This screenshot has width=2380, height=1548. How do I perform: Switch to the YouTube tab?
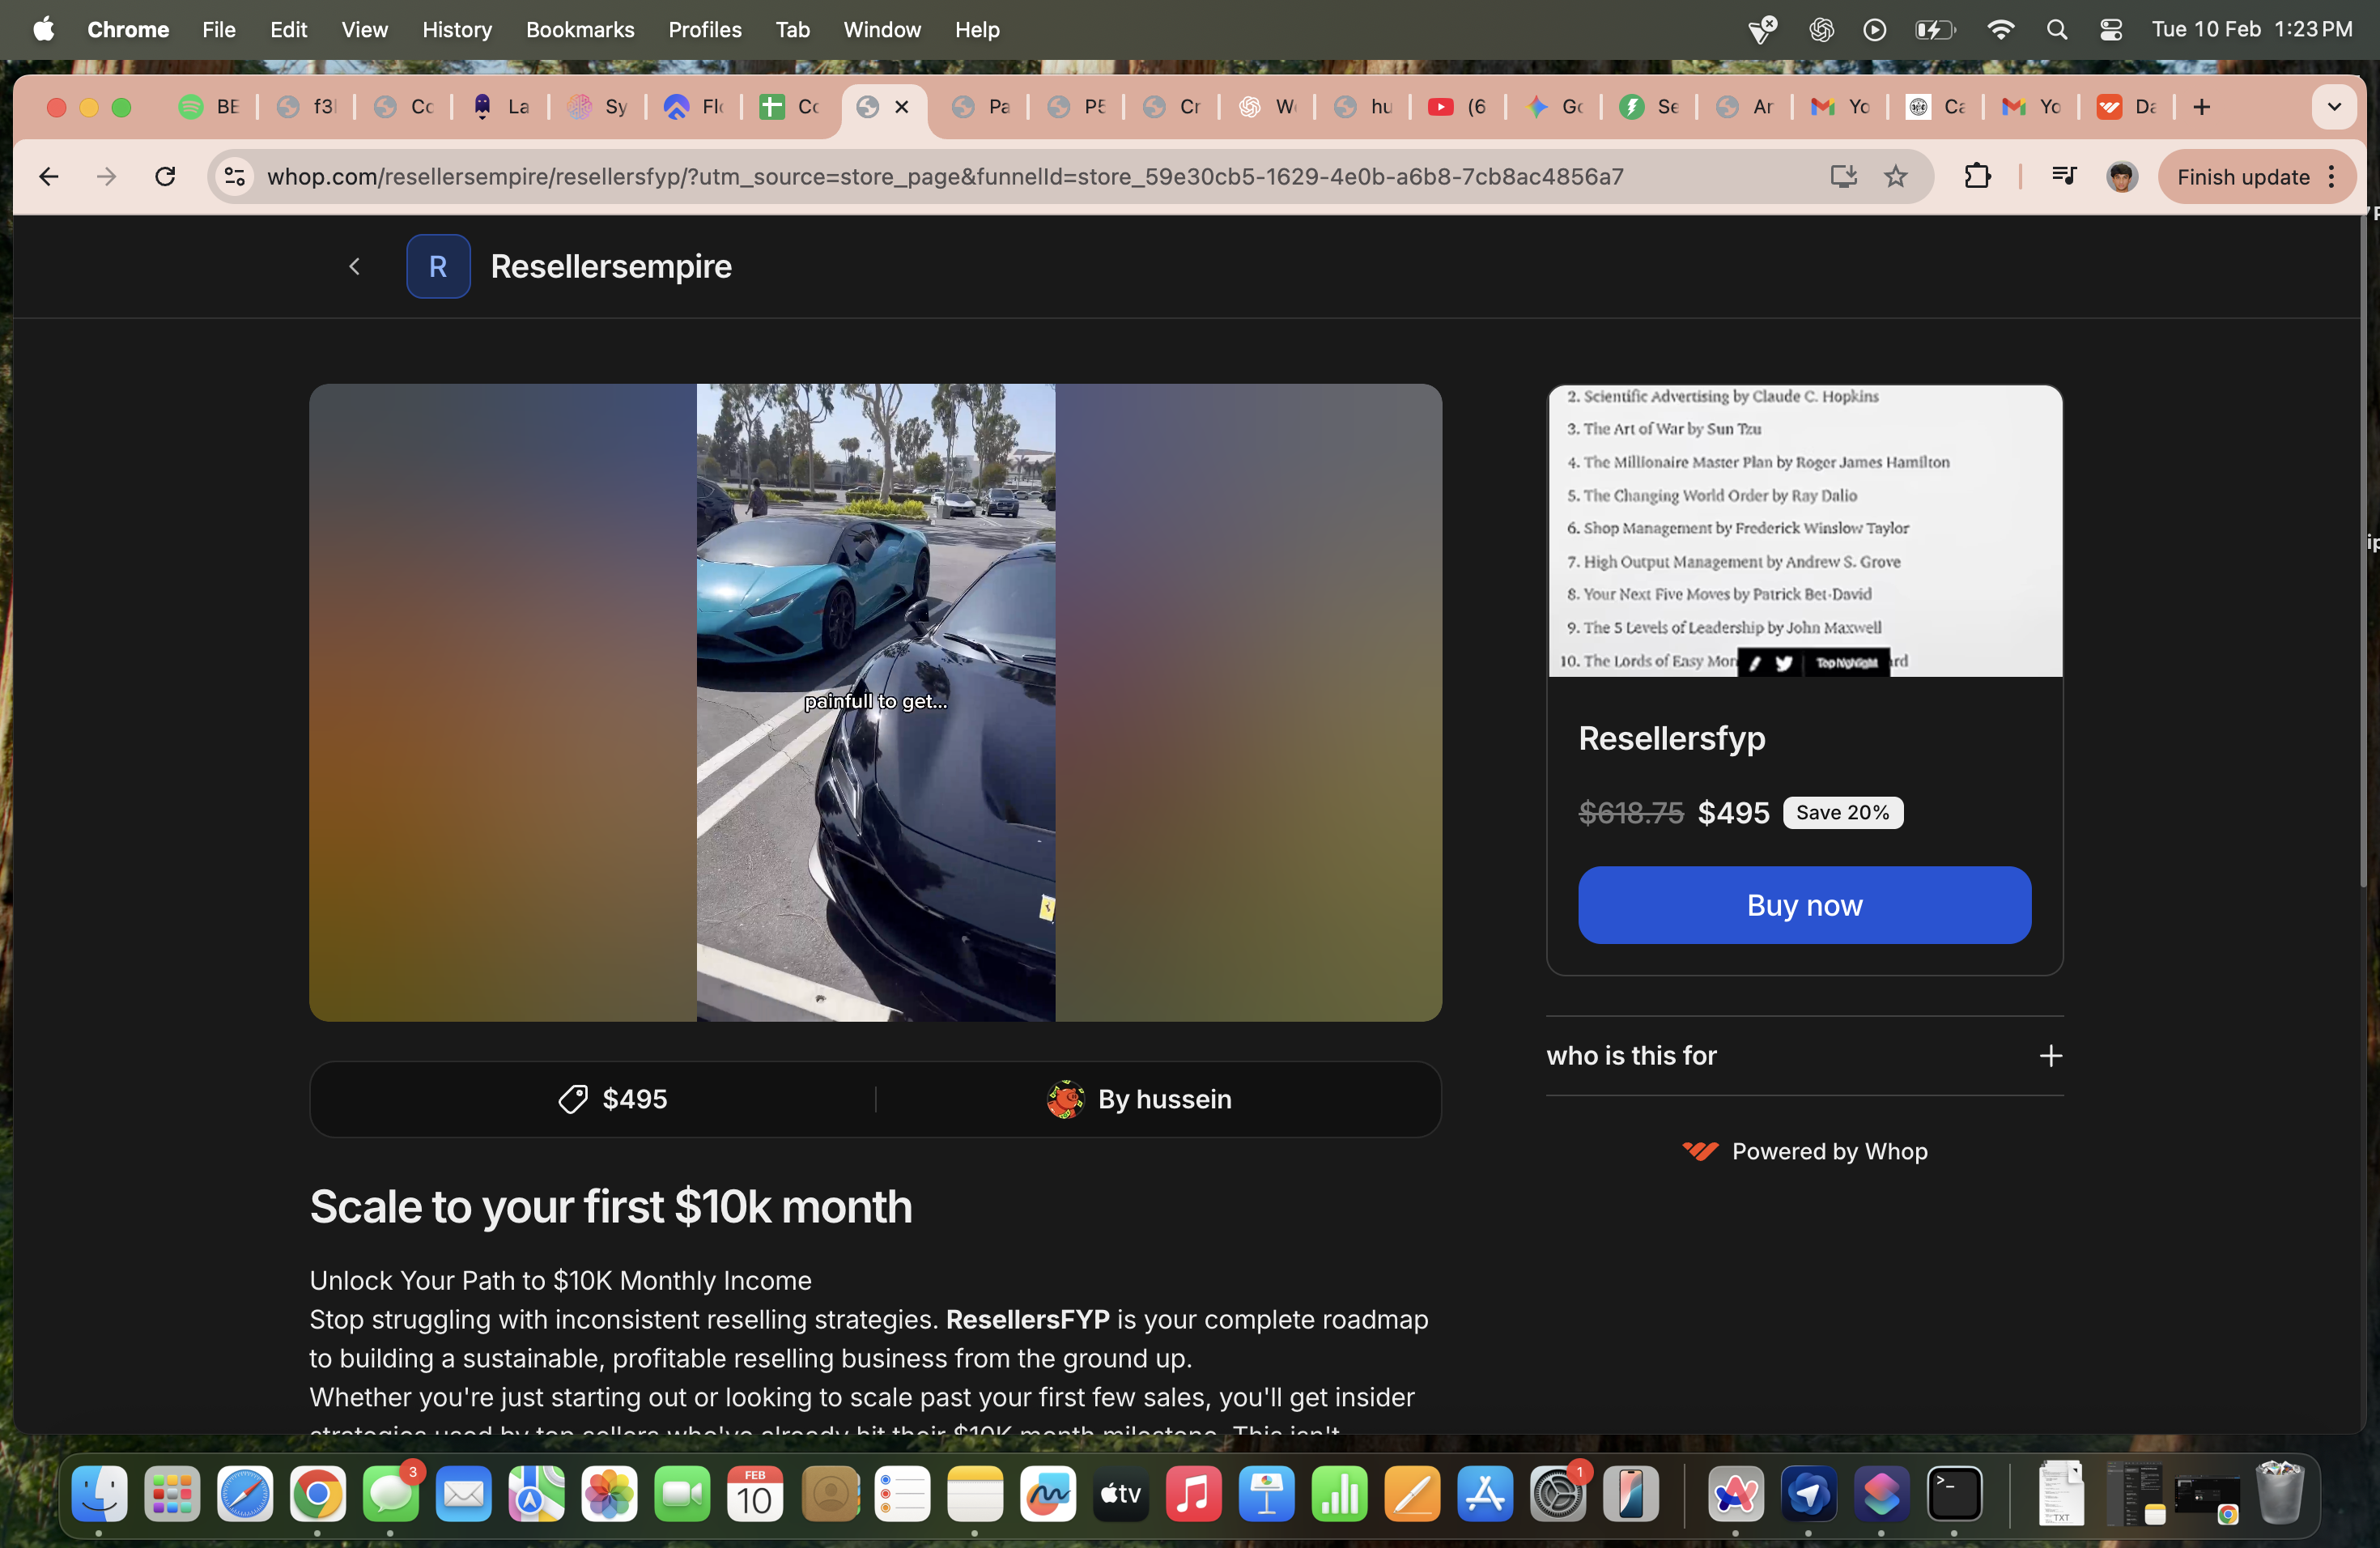1456,107
